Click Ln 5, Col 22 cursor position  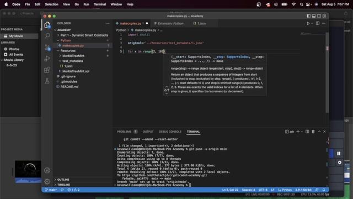230,190
